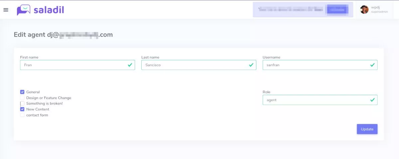The image size is (399, 159).
Task: Click the Role field showing agent
Action: click(316, 100)
